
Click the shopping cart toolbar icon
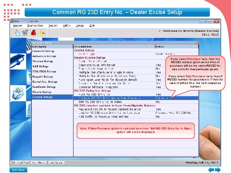click(25, 32)
